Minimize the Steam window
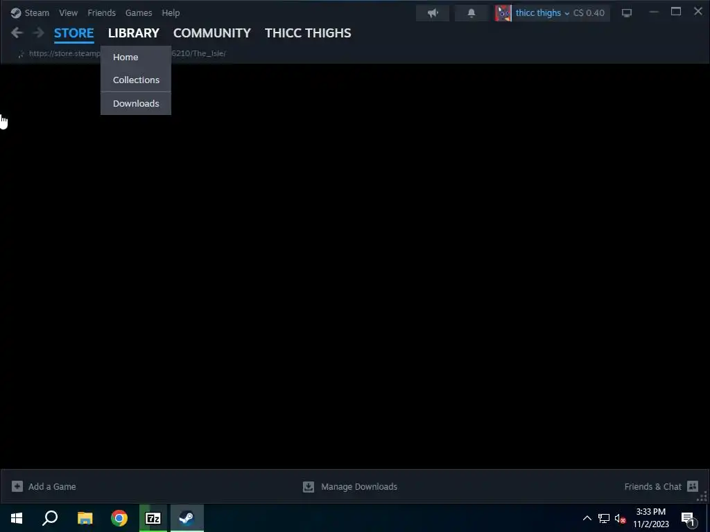The image size is (710, 532). tap(653, 12)
